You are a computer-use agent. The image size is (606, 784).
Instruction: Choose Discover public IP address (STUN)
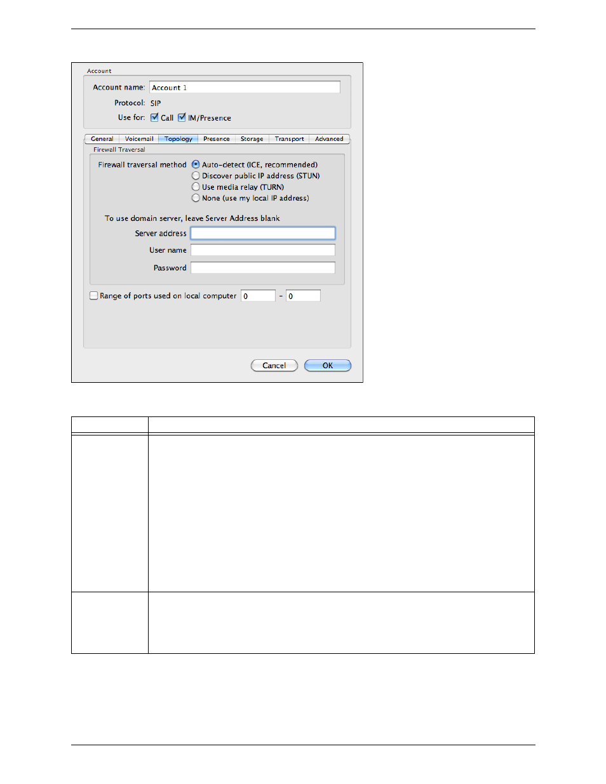point(196,176)
